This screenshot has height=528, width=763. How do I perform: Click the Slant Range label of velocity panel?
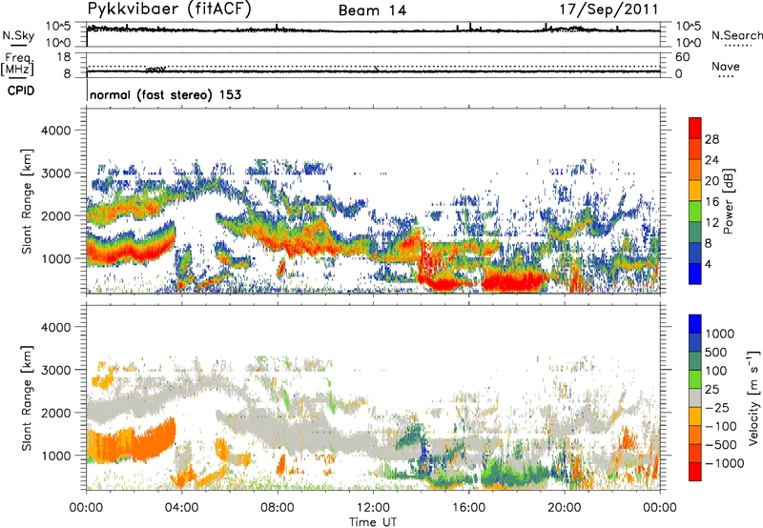27,398
